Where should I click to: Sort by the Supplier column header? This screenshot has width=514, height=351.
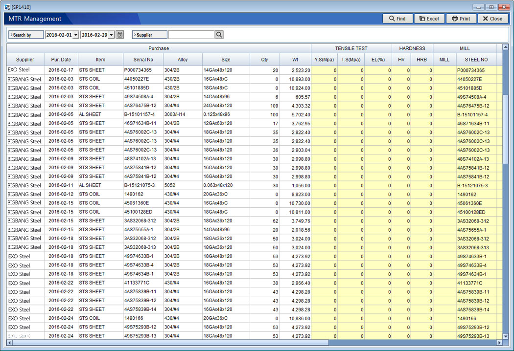(25, 60)
